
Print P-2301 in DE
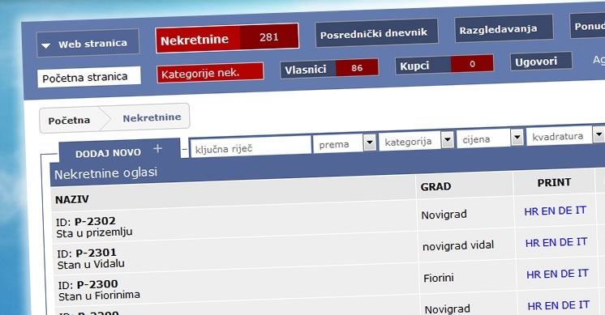(566, 242)
